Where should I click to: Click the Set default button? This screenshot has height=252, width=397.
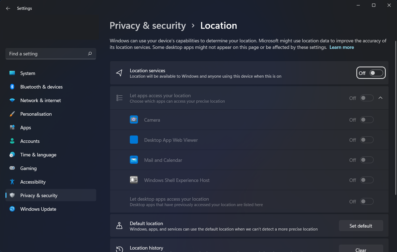click(x=361, y=226)
